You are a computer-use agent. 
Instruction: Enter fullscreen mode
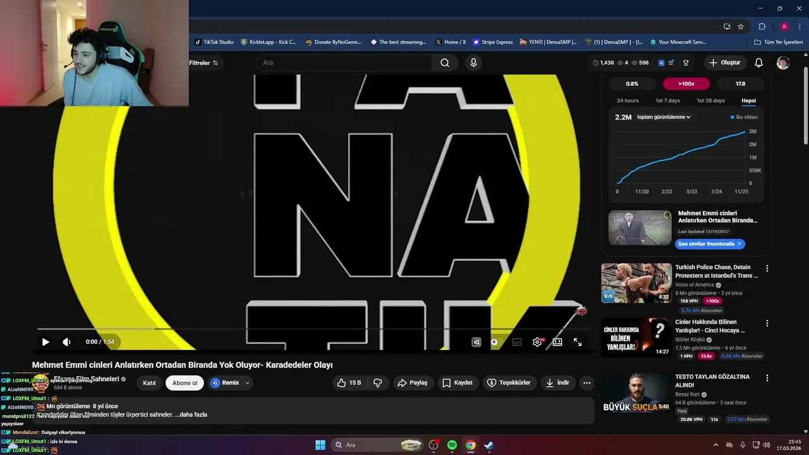pos(578,342)
